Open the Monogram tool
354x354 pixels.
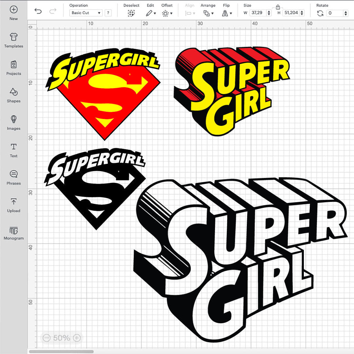click(13, 233)
